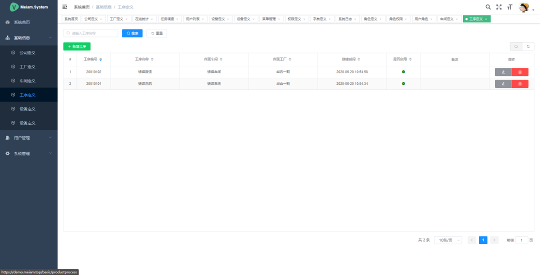Image resolution: width=540 pixels, height=275 pixels.
Task: Toggle fullscreen mode icon in header
Action: click(x=498, y=7)
